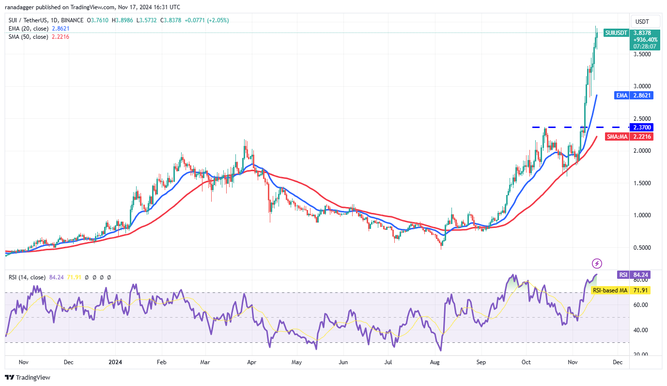The image size is (667, 386).
Task: Click the RSI (14, close) legend text
Action: coord(27,277)
